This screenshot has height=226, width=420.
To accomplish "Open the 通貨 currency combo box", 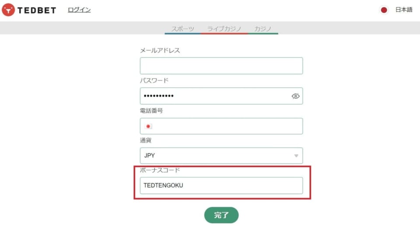I will pyautogui.click(x=221, y=156).
